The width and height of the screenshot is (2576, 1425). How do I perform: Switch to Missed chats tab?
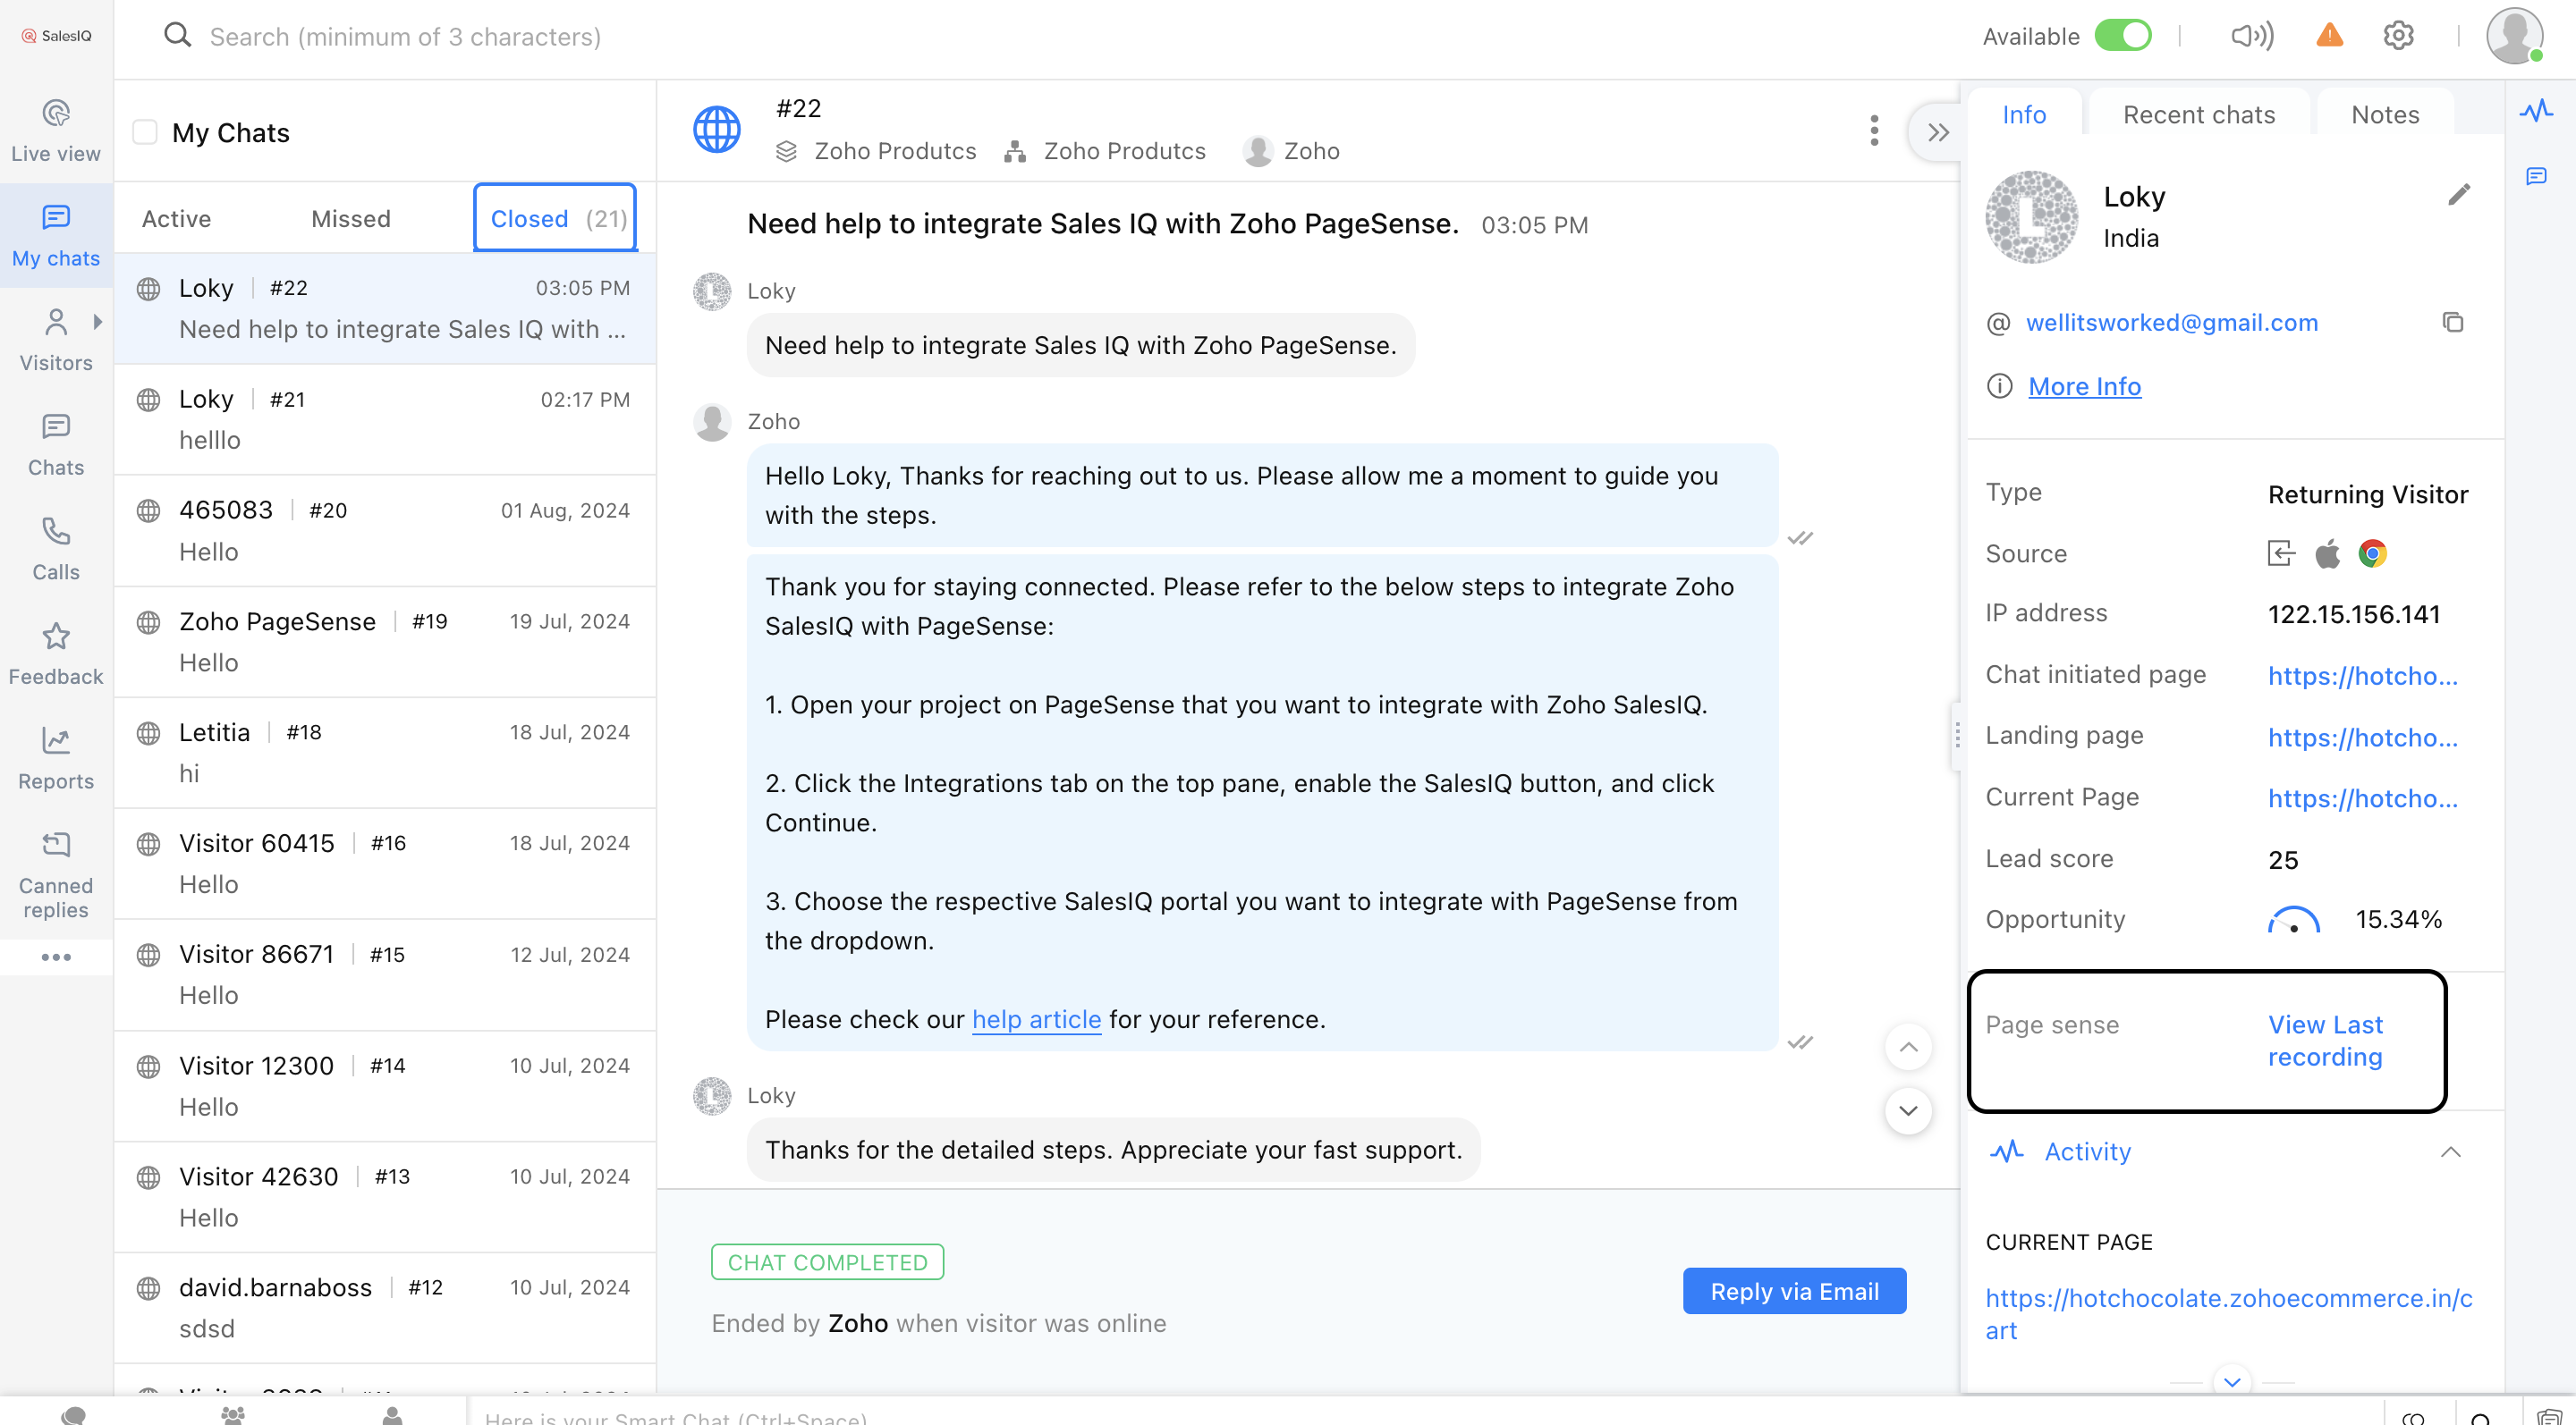pyautogui.click(x=350, y=219)
